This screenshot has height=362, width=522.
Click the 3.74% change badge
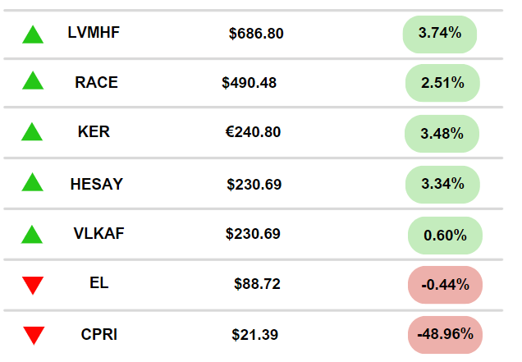click(440, 34)
